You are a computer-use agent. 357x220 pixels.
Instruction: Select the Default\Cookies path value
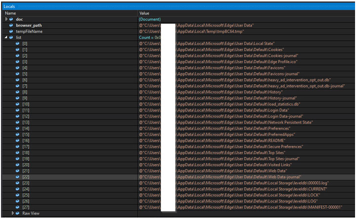(212, 50)
